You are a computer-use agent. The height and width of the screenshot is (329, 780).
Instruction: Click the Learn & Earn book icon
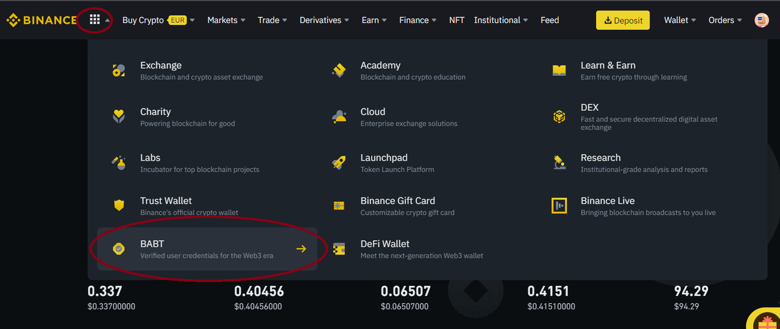[559, 71]
